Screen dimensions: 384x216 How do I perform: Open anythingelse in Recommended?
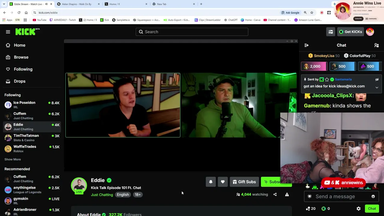tap(32, 190)
